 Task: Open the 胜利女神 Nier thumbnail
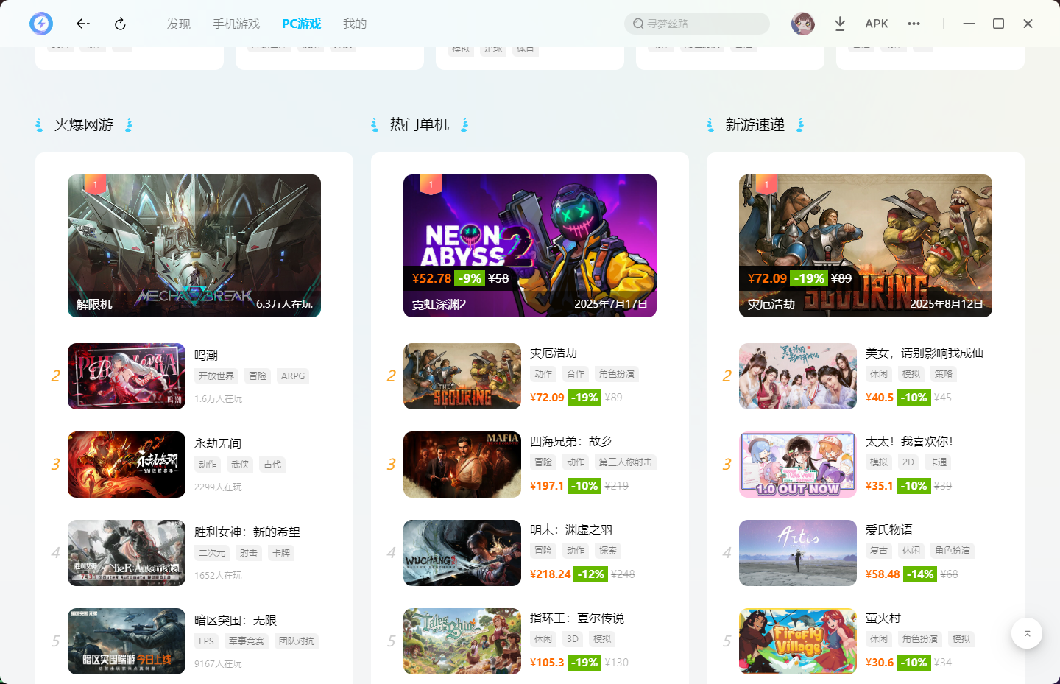pyautogui.click(x=127, y=553)
